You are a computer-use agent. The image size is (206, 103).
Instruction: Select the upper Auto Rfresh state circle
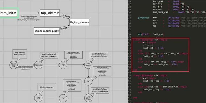pyautogui.click(x=88, y=65)
